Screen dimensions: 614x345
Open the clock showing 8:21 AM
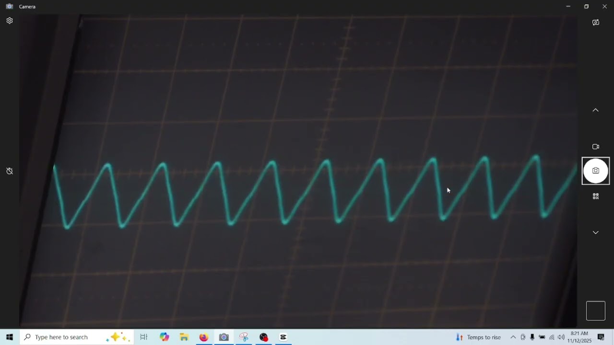(579, 337)
